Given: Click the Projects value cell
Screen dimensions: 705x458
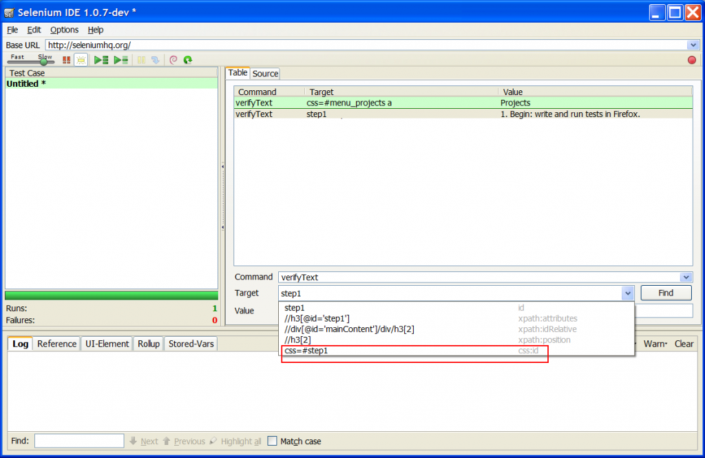Looking at the screenshot, I should [515, 103].
